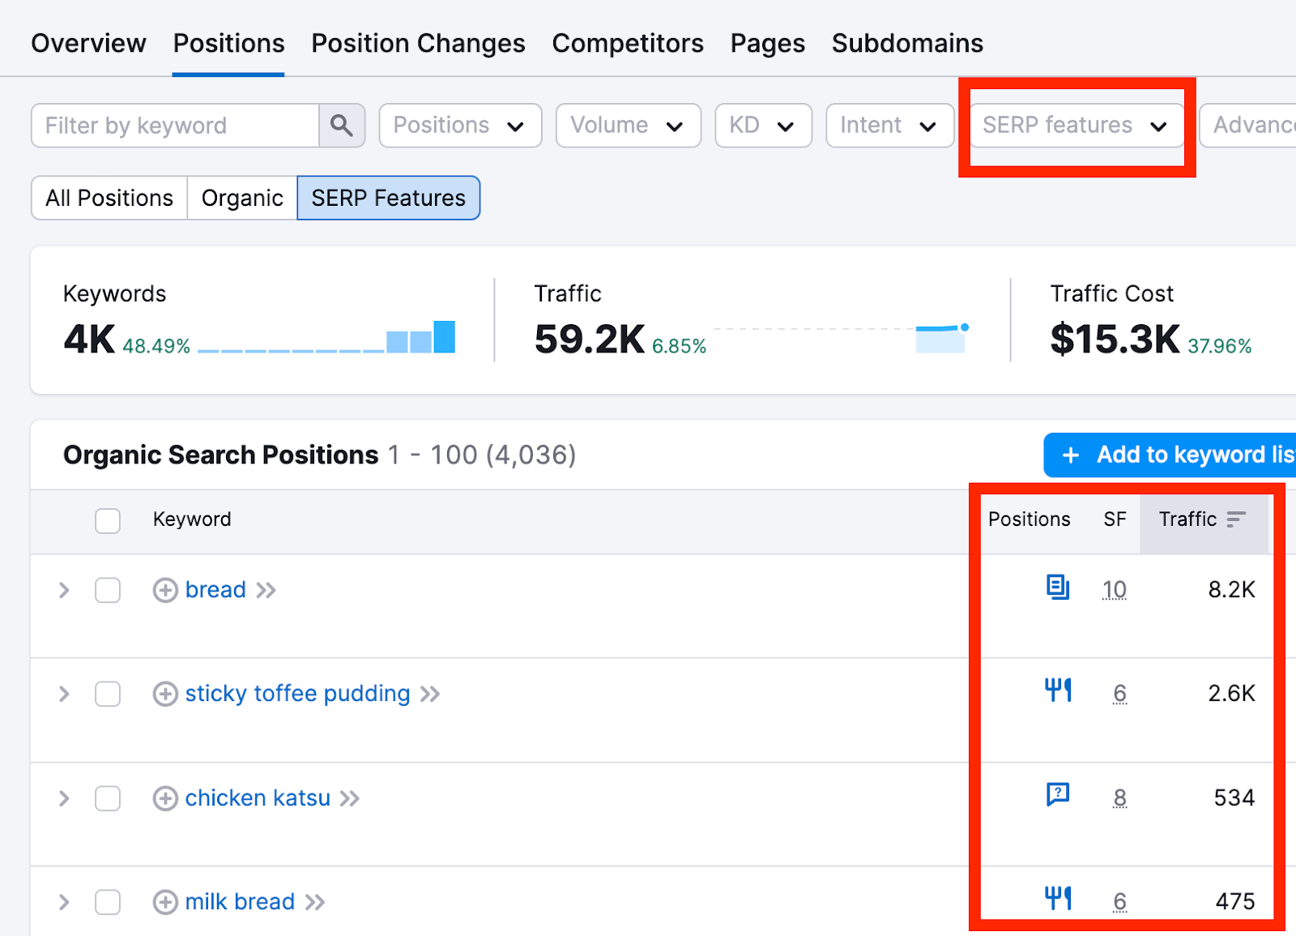Viewport: 1296px width, 936px height.
Task: Check the box for milk bread
Action: pyautogui.click(x=108, y=902)
